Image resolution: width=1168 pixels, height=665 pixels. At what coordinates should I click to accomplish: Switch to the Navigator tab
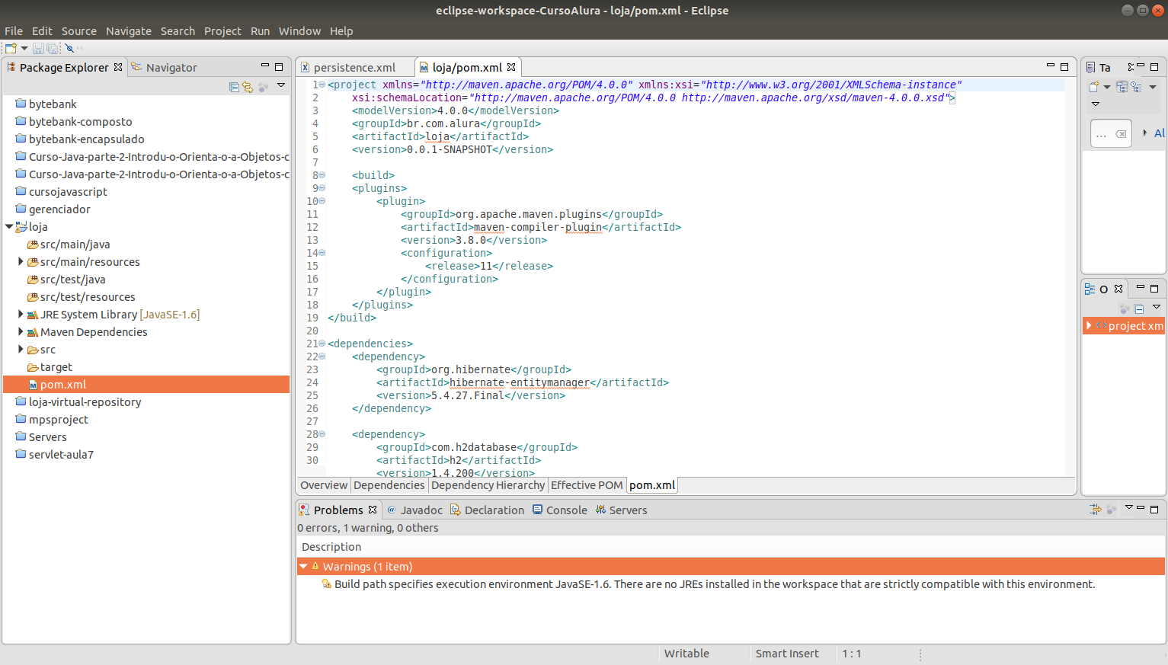[164, 68]
